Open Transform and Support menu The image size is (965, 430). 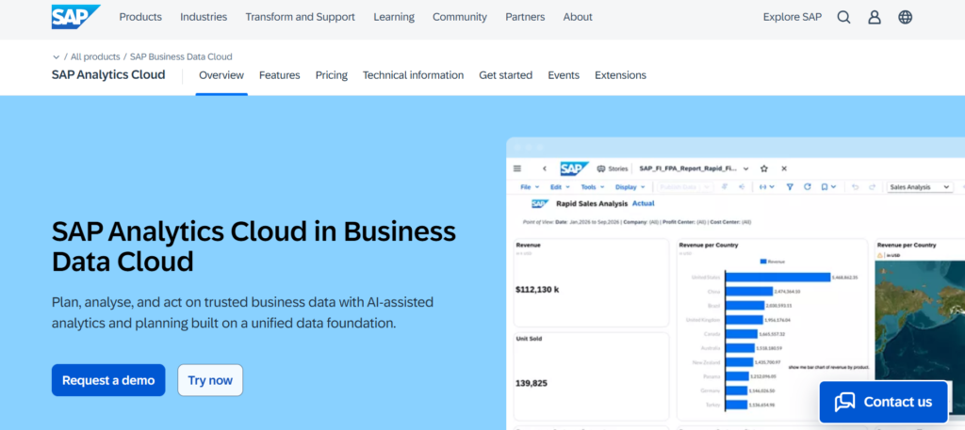(x=301, y=17)
